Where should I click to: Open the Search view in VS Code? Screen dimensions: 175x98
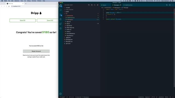[60, 10]
